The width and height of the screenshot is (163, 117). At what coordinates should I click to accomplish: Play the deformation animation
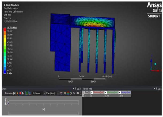(x=17, y=93)
